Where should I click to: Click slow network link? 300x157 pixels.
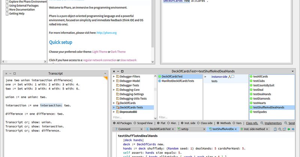point(128,60)
